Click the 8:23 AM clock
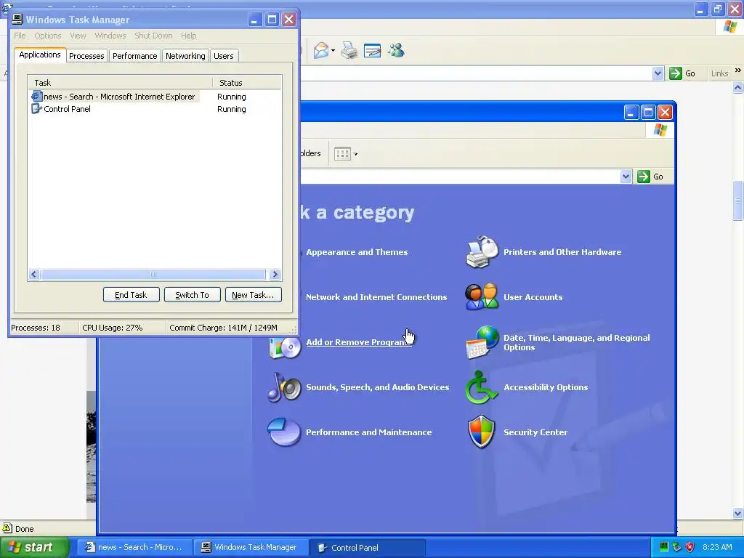Image resolution: width=744 pixels, height=558 pixels. (x=717, y=547)
